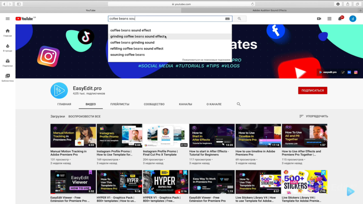
Task: Open the HYPER Graphics Pack 2:16 thumbnail
Action: 166,182
